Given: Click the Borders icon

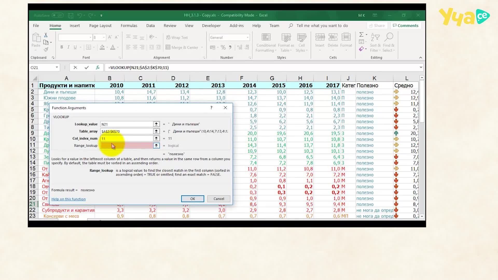Looking at the screenshot, I should coord(88,47).
